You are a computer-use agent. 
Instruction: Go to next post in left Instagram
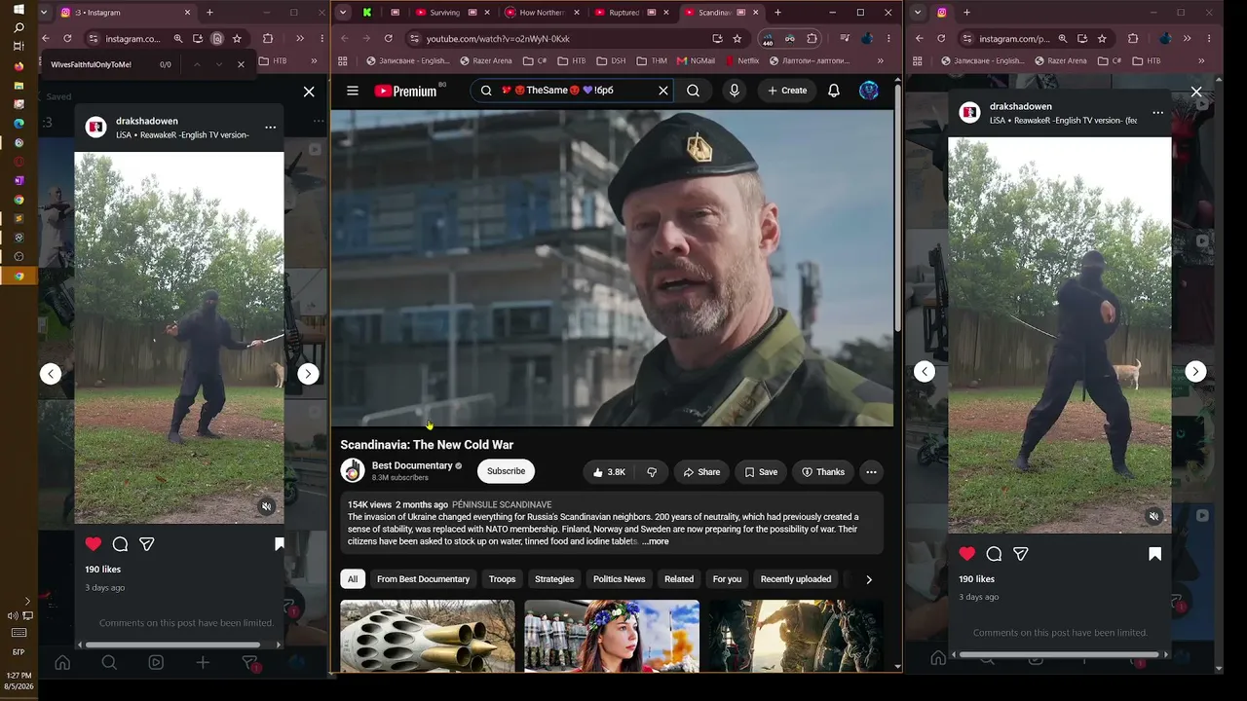(x=308, y=374)
